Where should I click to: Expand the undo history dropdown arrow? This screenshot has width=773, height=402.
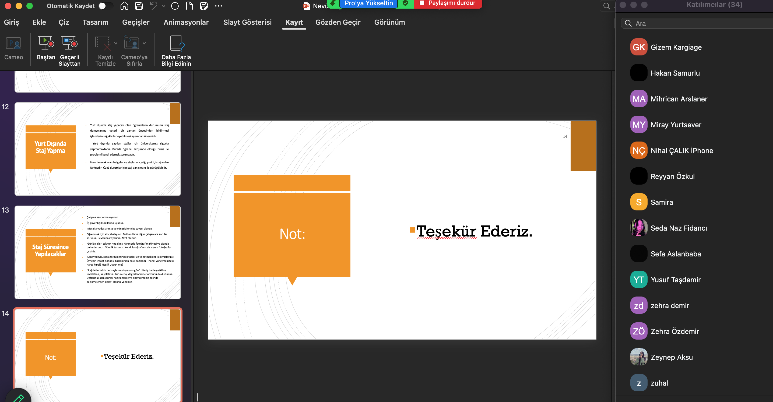(x=164, y=6)
